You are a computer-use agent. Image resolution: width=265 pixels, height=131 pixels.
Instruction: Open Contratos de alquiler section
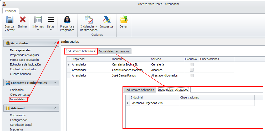pos(23,69)
